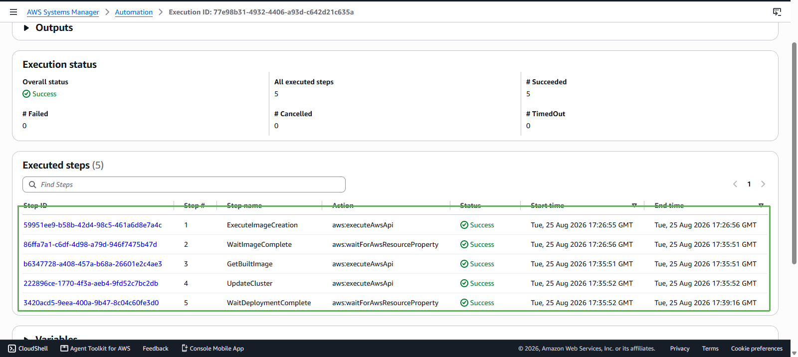798x357 pixels.
Task: Click aws:executeAwsApi action in GetBuiltImage row
Action: pos(363,264)
